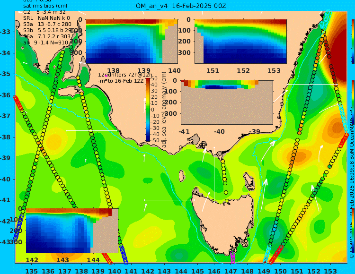Click the 149 longitude label on bottom axis
The height and width of the screenshot is (274, 355).
point(264,271)
